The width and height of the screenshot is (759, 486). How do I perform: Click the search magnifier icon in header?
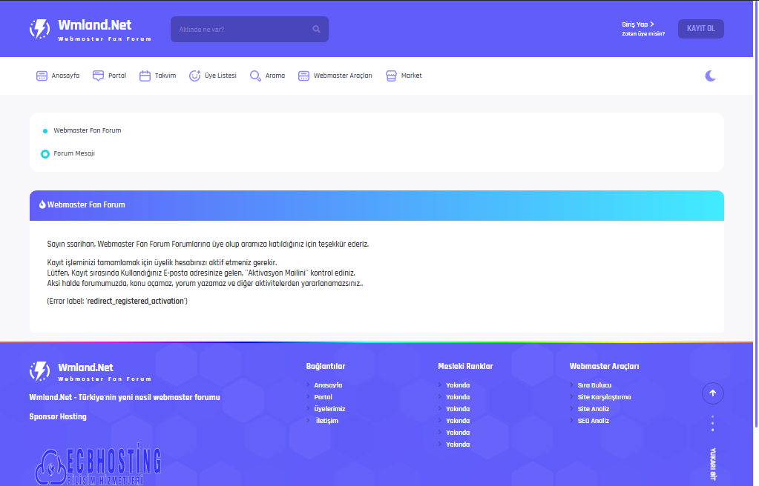coord(316,29)
